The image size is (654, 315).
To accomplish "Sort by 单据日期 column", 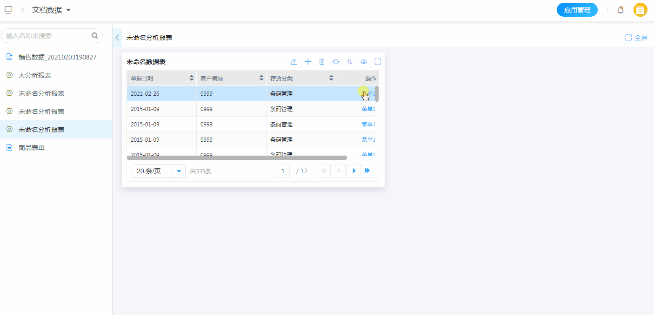I will click(x=192, y=78).
